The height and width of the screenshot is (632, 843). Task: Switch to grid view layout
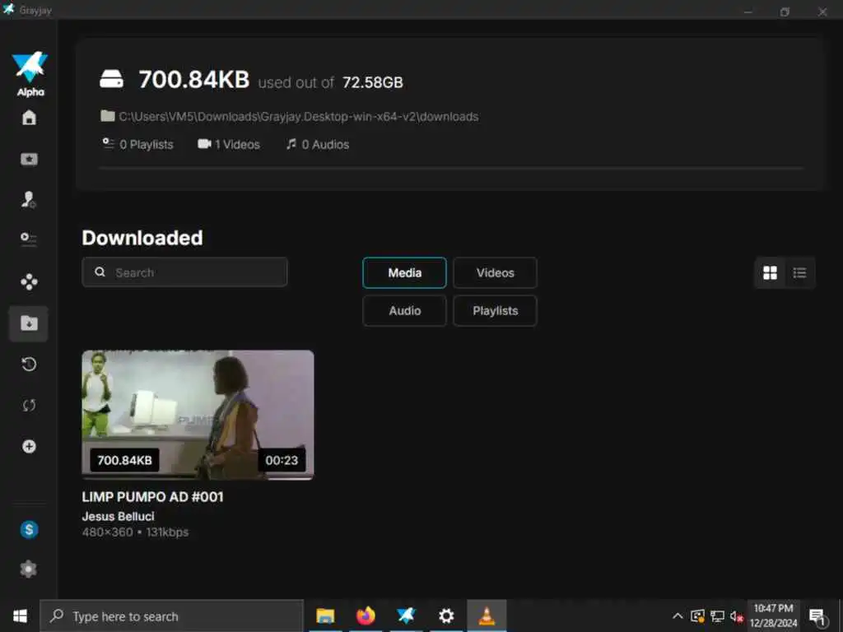click(x=770, y=273)
